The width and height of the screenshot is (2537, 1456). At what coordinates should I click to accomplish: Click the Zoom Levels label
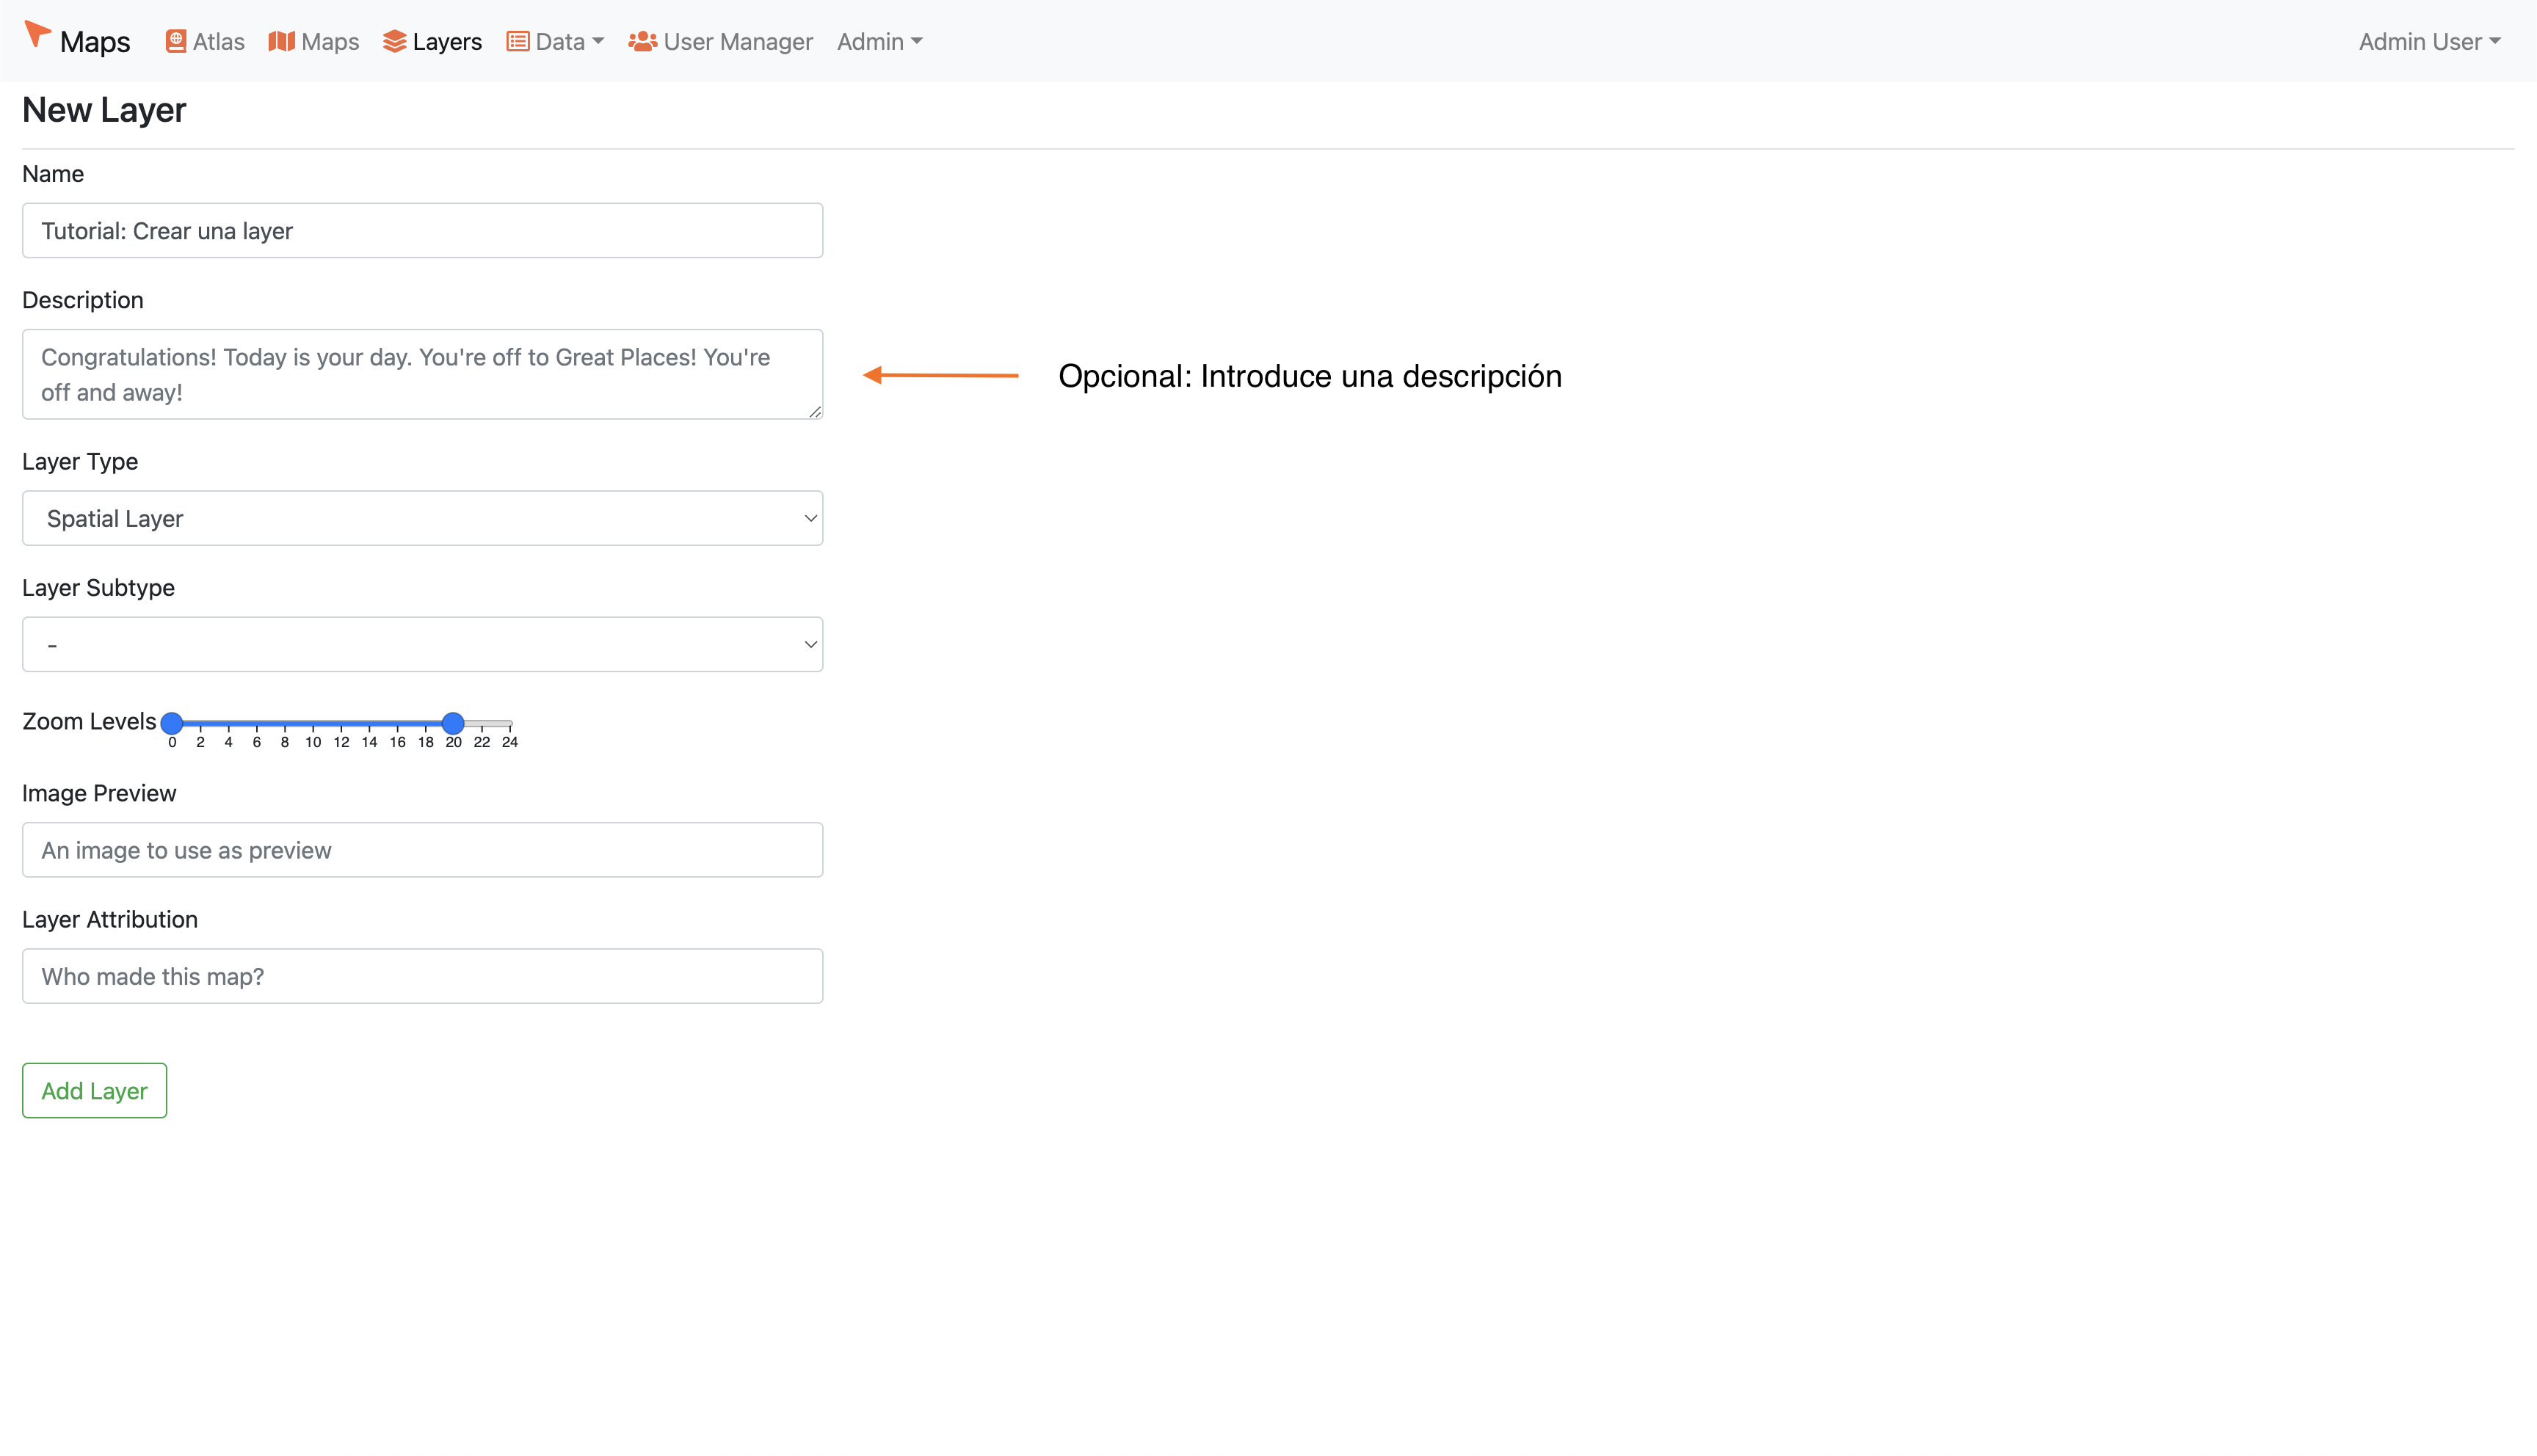(x=89, y=721)
